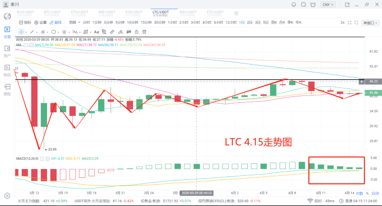Click the 2s refresh interval
The height and width of the screenshot is (206, 382).
tap(342, 23)
